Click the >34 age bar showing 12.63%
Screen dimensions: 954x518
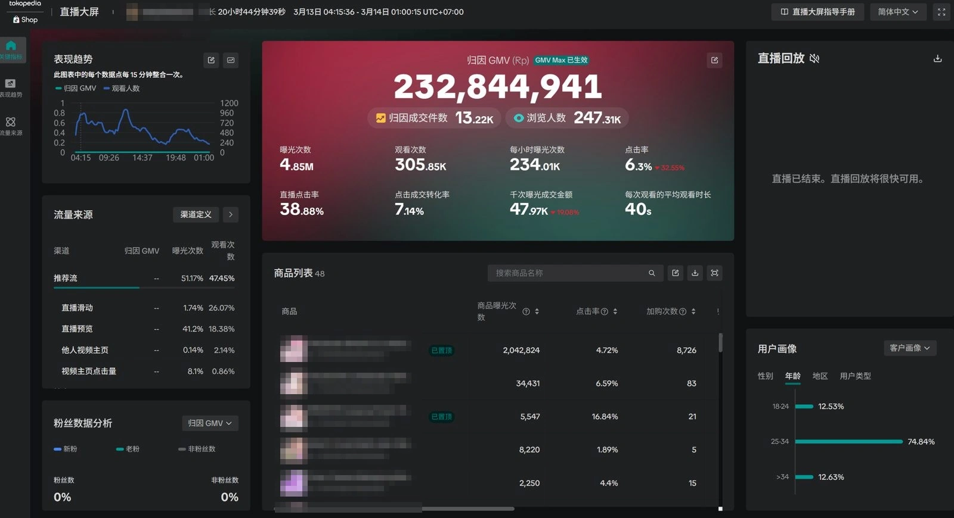[x=804, y=477]
